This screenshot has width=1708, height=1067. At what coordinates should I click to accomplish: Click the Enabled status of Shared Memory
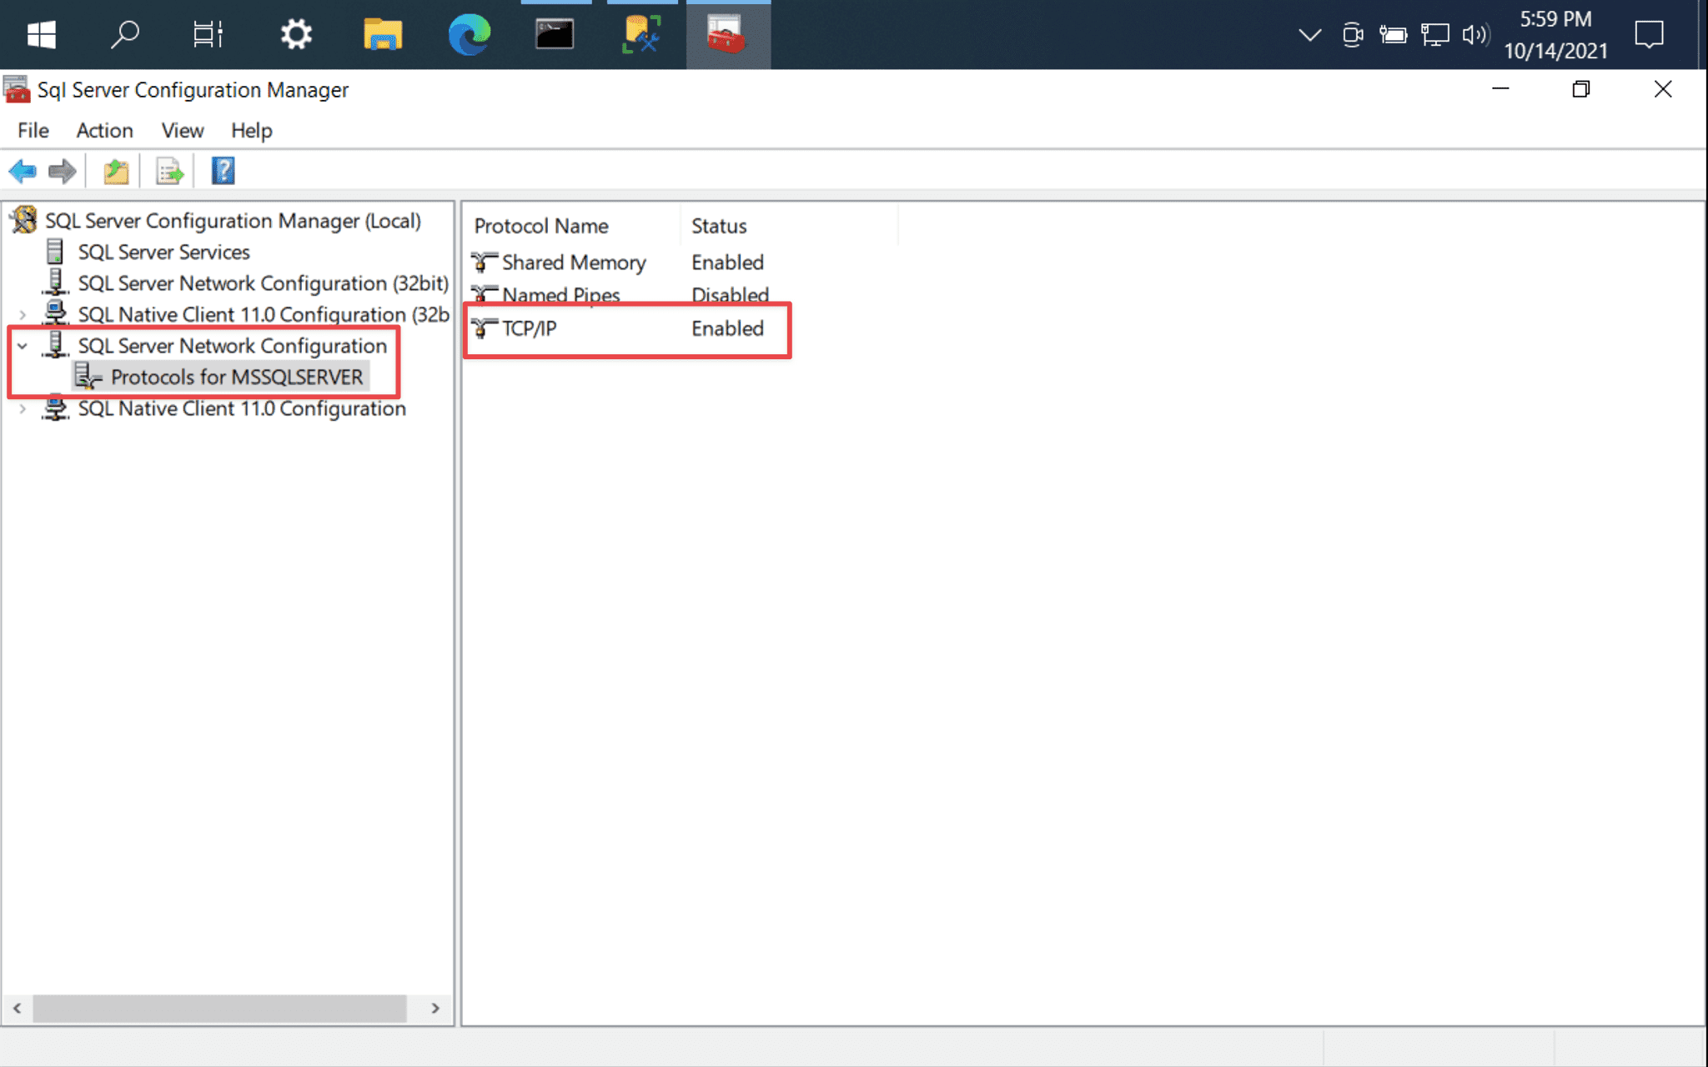tap(727, 263)
